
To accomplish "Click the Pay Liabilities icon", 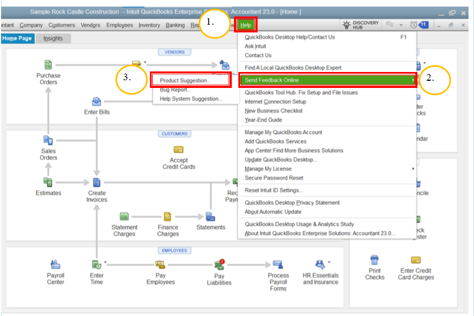I will (220, 264).
